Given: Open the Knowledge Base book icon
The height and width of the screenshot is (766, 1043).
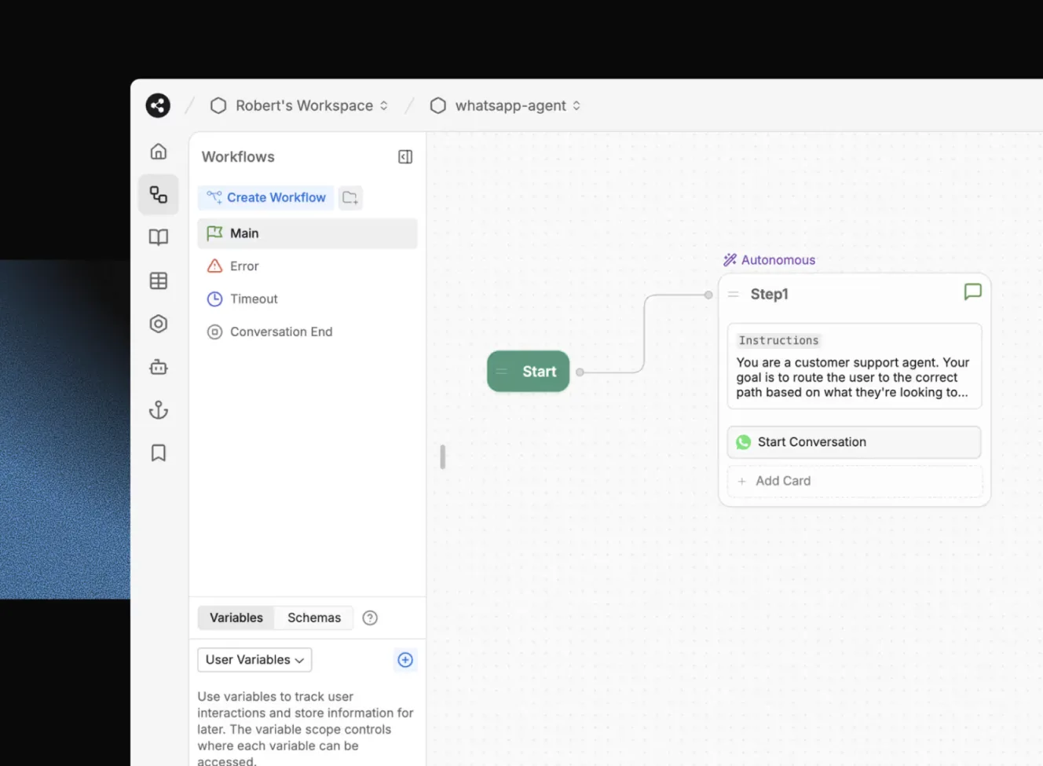Looking at the screenshot, I should click(x=159, y=237).
